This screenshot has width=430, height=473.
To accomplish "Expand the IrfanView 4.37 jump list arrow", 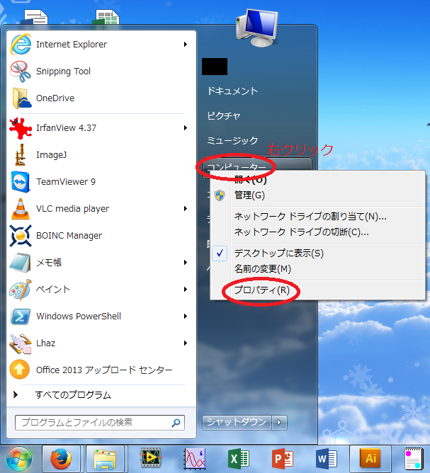I will pyautogui.click(x=186, y=128).
